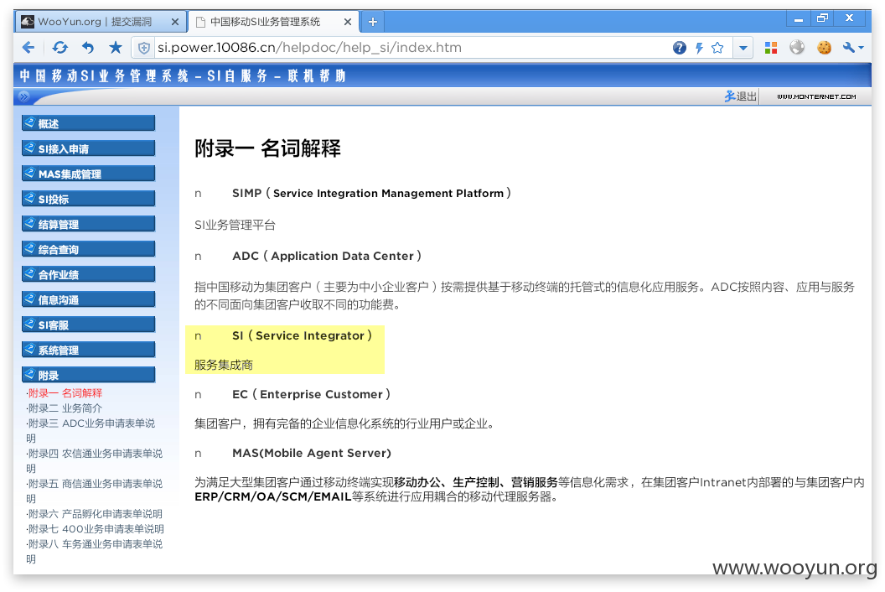Open the SI客服 sidebar section

89,325
